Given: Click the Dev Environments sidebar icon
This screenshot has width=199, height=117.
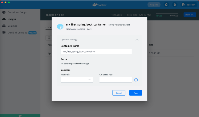Looking at the screenshot, I should [4, 32].
